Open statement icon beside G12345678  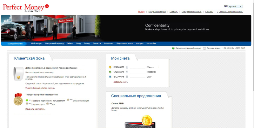click(127, 67)
